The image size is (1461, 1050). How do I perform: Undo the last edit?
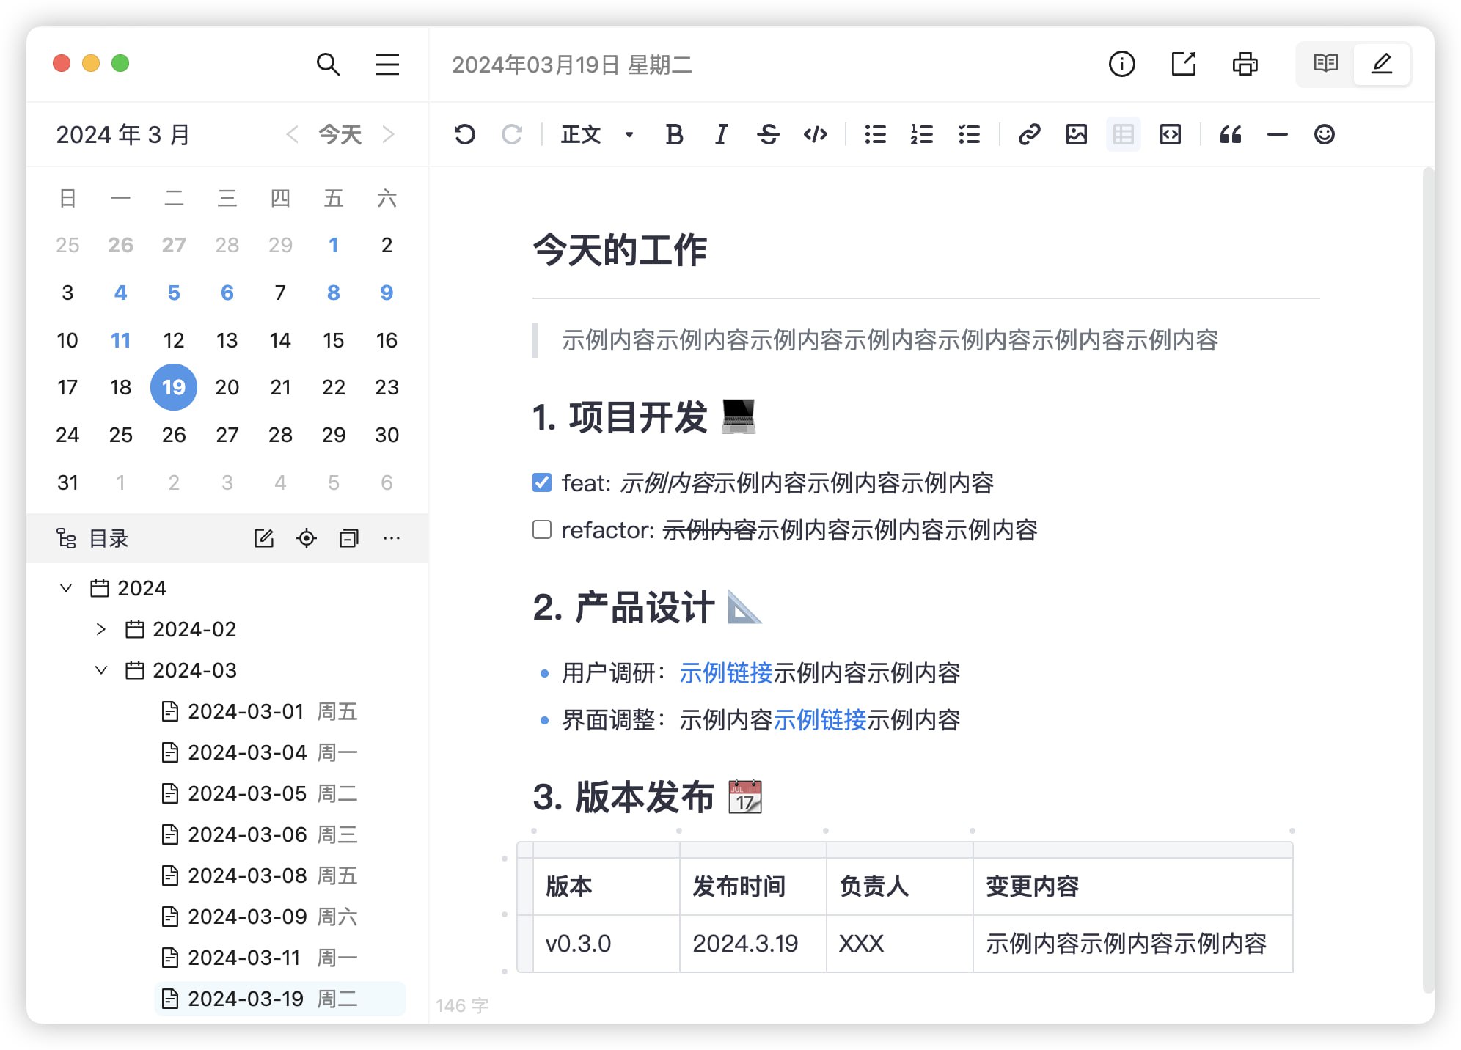point(464,134)
